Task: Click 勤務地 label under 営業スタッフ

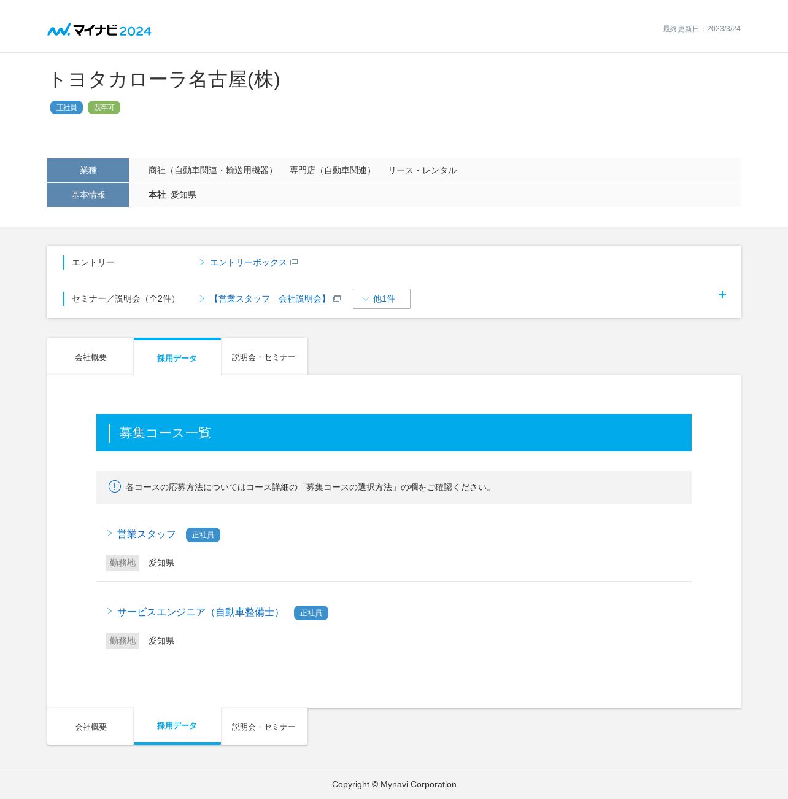Action: [123, 563]
